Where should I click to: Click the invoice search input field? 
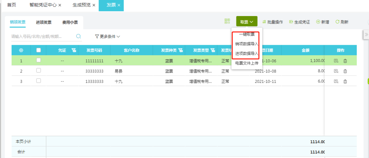click(x=43, y=37)
